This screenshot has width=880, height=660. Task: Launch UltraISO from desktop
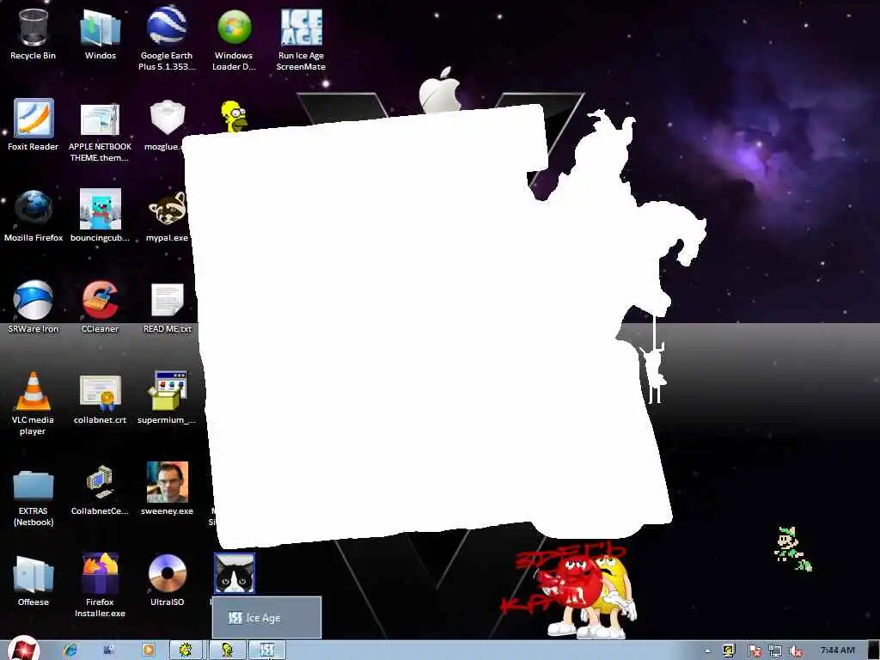point(168,581)
